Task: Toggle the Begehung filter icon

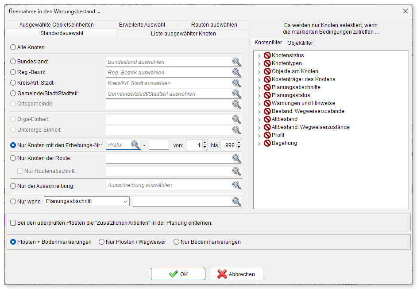Action: coord(267,143)
